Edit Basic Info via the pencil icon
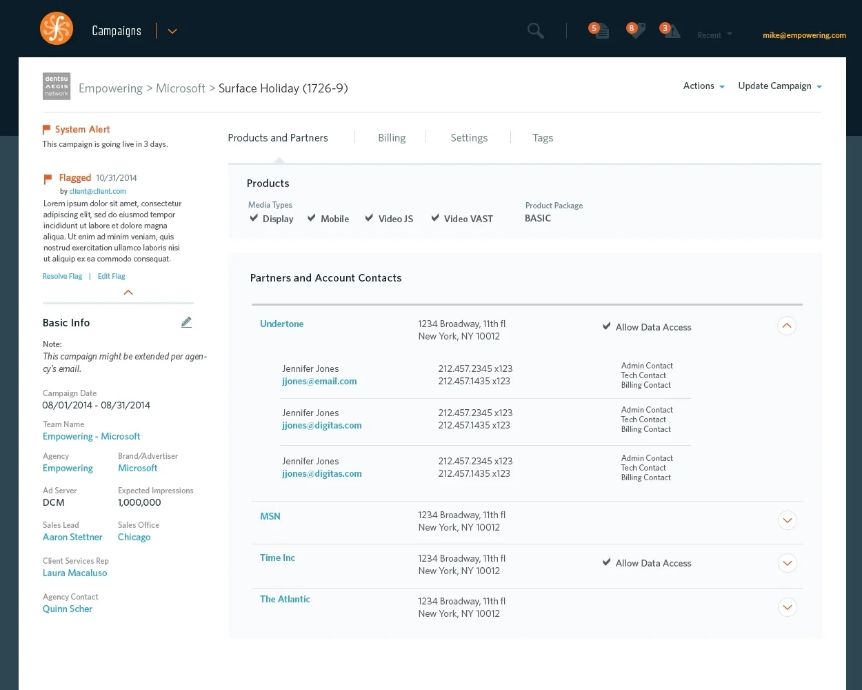862x690 pixels. tap(186, 322)
